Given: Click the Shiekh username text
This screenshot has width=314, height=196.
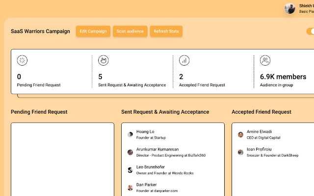Looking at the screenshot, I should tap(306, 6).
